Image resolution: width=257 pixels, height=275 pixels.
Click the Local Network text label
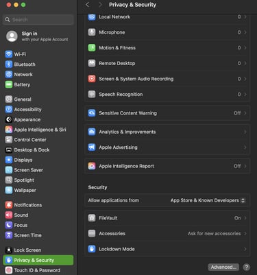click(114, 17)
